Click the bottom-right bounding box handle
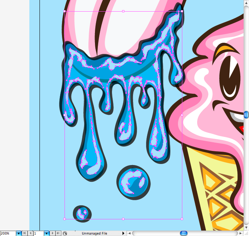 (182, 219)
